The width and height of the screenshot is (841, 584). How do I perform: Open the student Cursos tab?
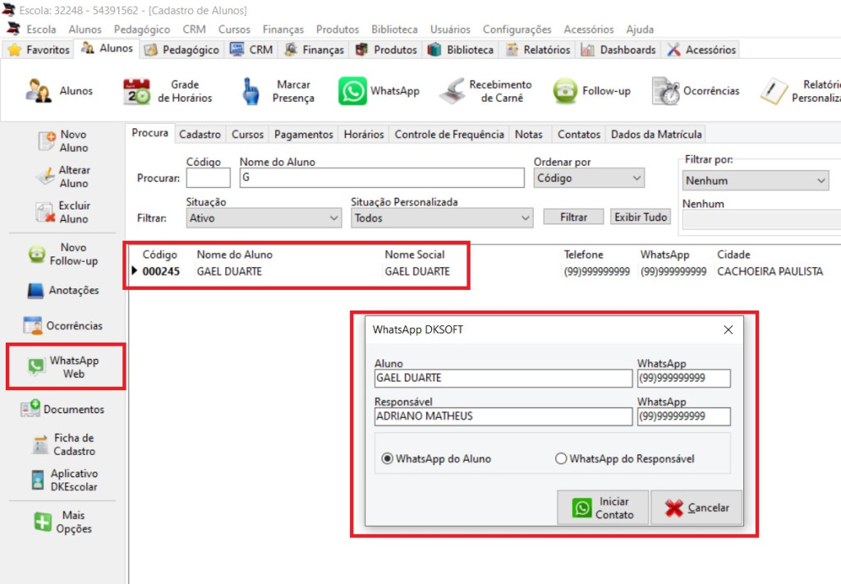point(247,135)
